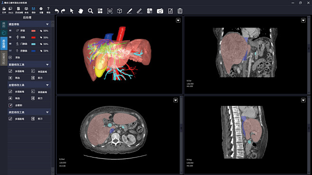Undo the last action with curved arrow
The width and height of the screenshot is (312, 175).
[x=57, y=11]
